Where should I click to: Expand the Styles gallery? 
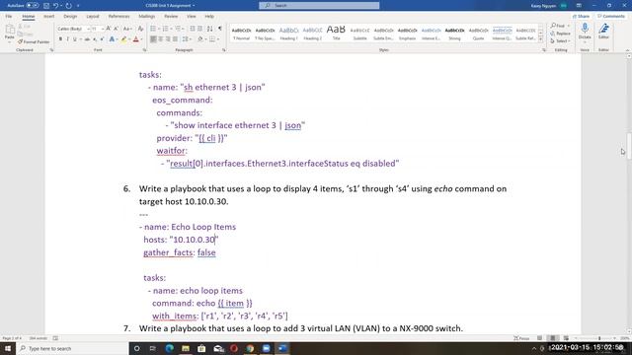[x=541, y=39]
